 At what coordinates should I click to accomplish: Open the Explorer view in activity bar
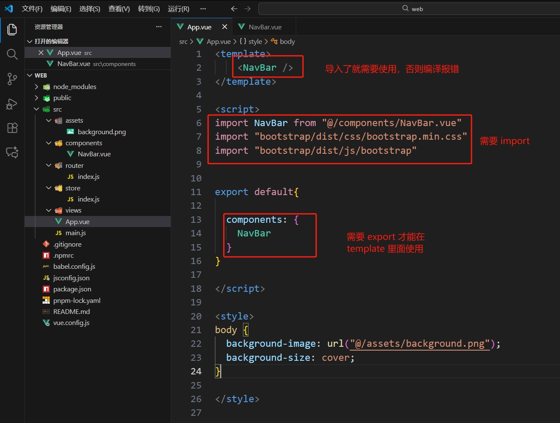(12, 29)
